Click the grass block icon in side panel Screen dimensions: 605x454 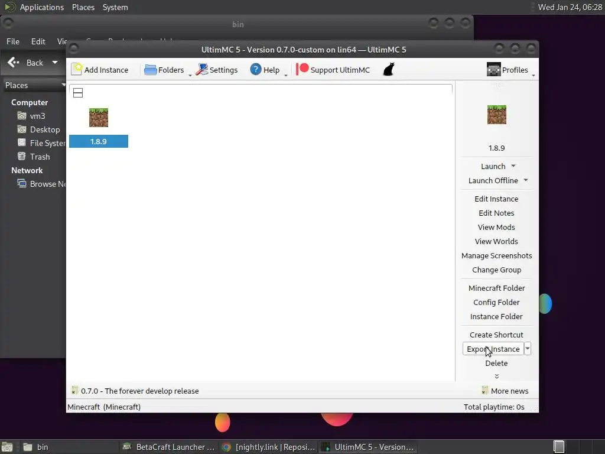(496, 115)
